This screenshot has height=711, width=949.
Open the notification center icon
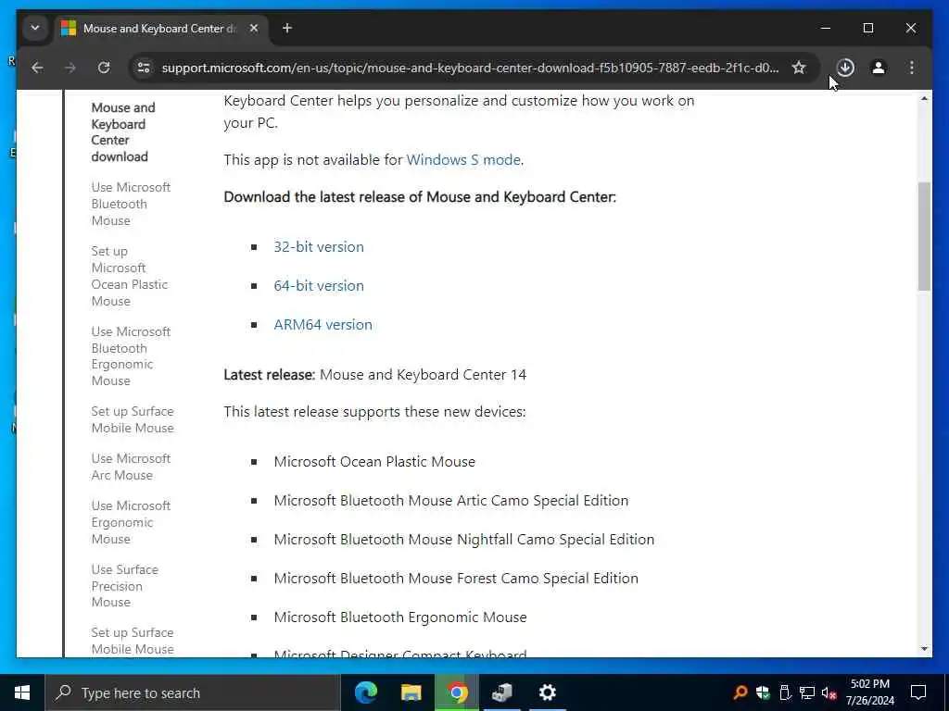click(x=918, y=692)
